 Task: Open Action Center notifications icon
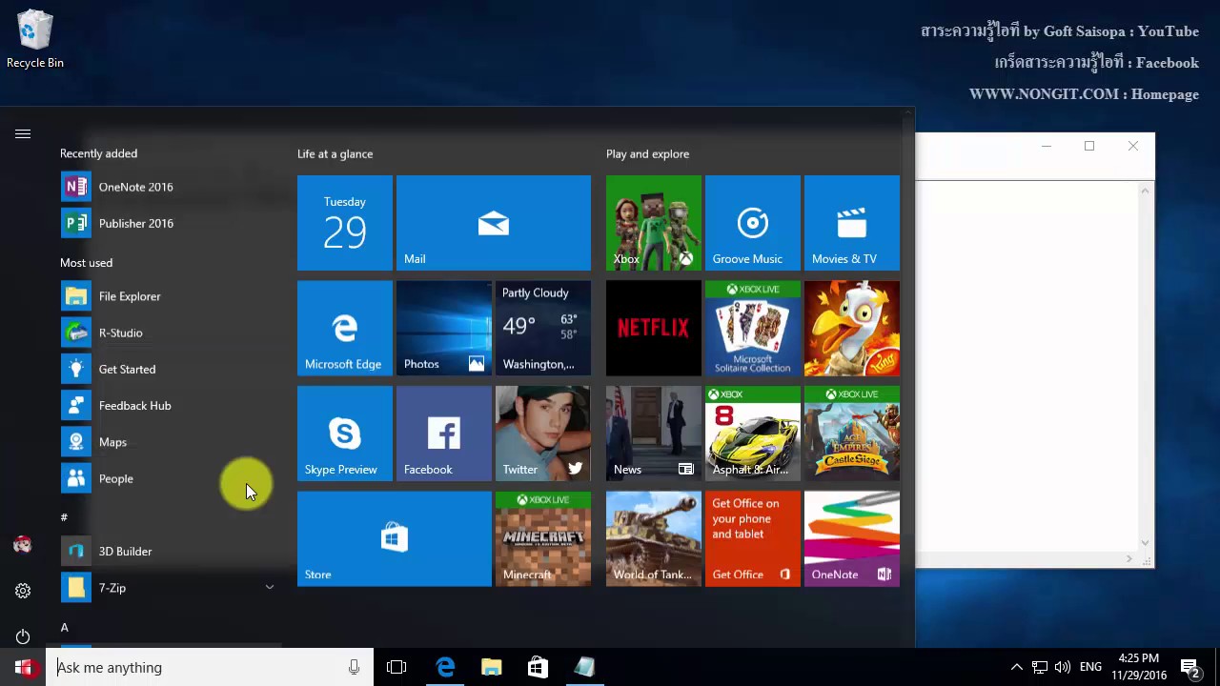(1190, 667)
